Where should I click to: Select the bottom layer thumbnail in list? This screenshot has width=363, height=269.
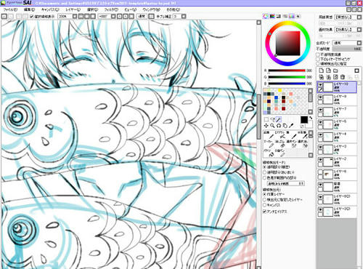pos(328,212)
